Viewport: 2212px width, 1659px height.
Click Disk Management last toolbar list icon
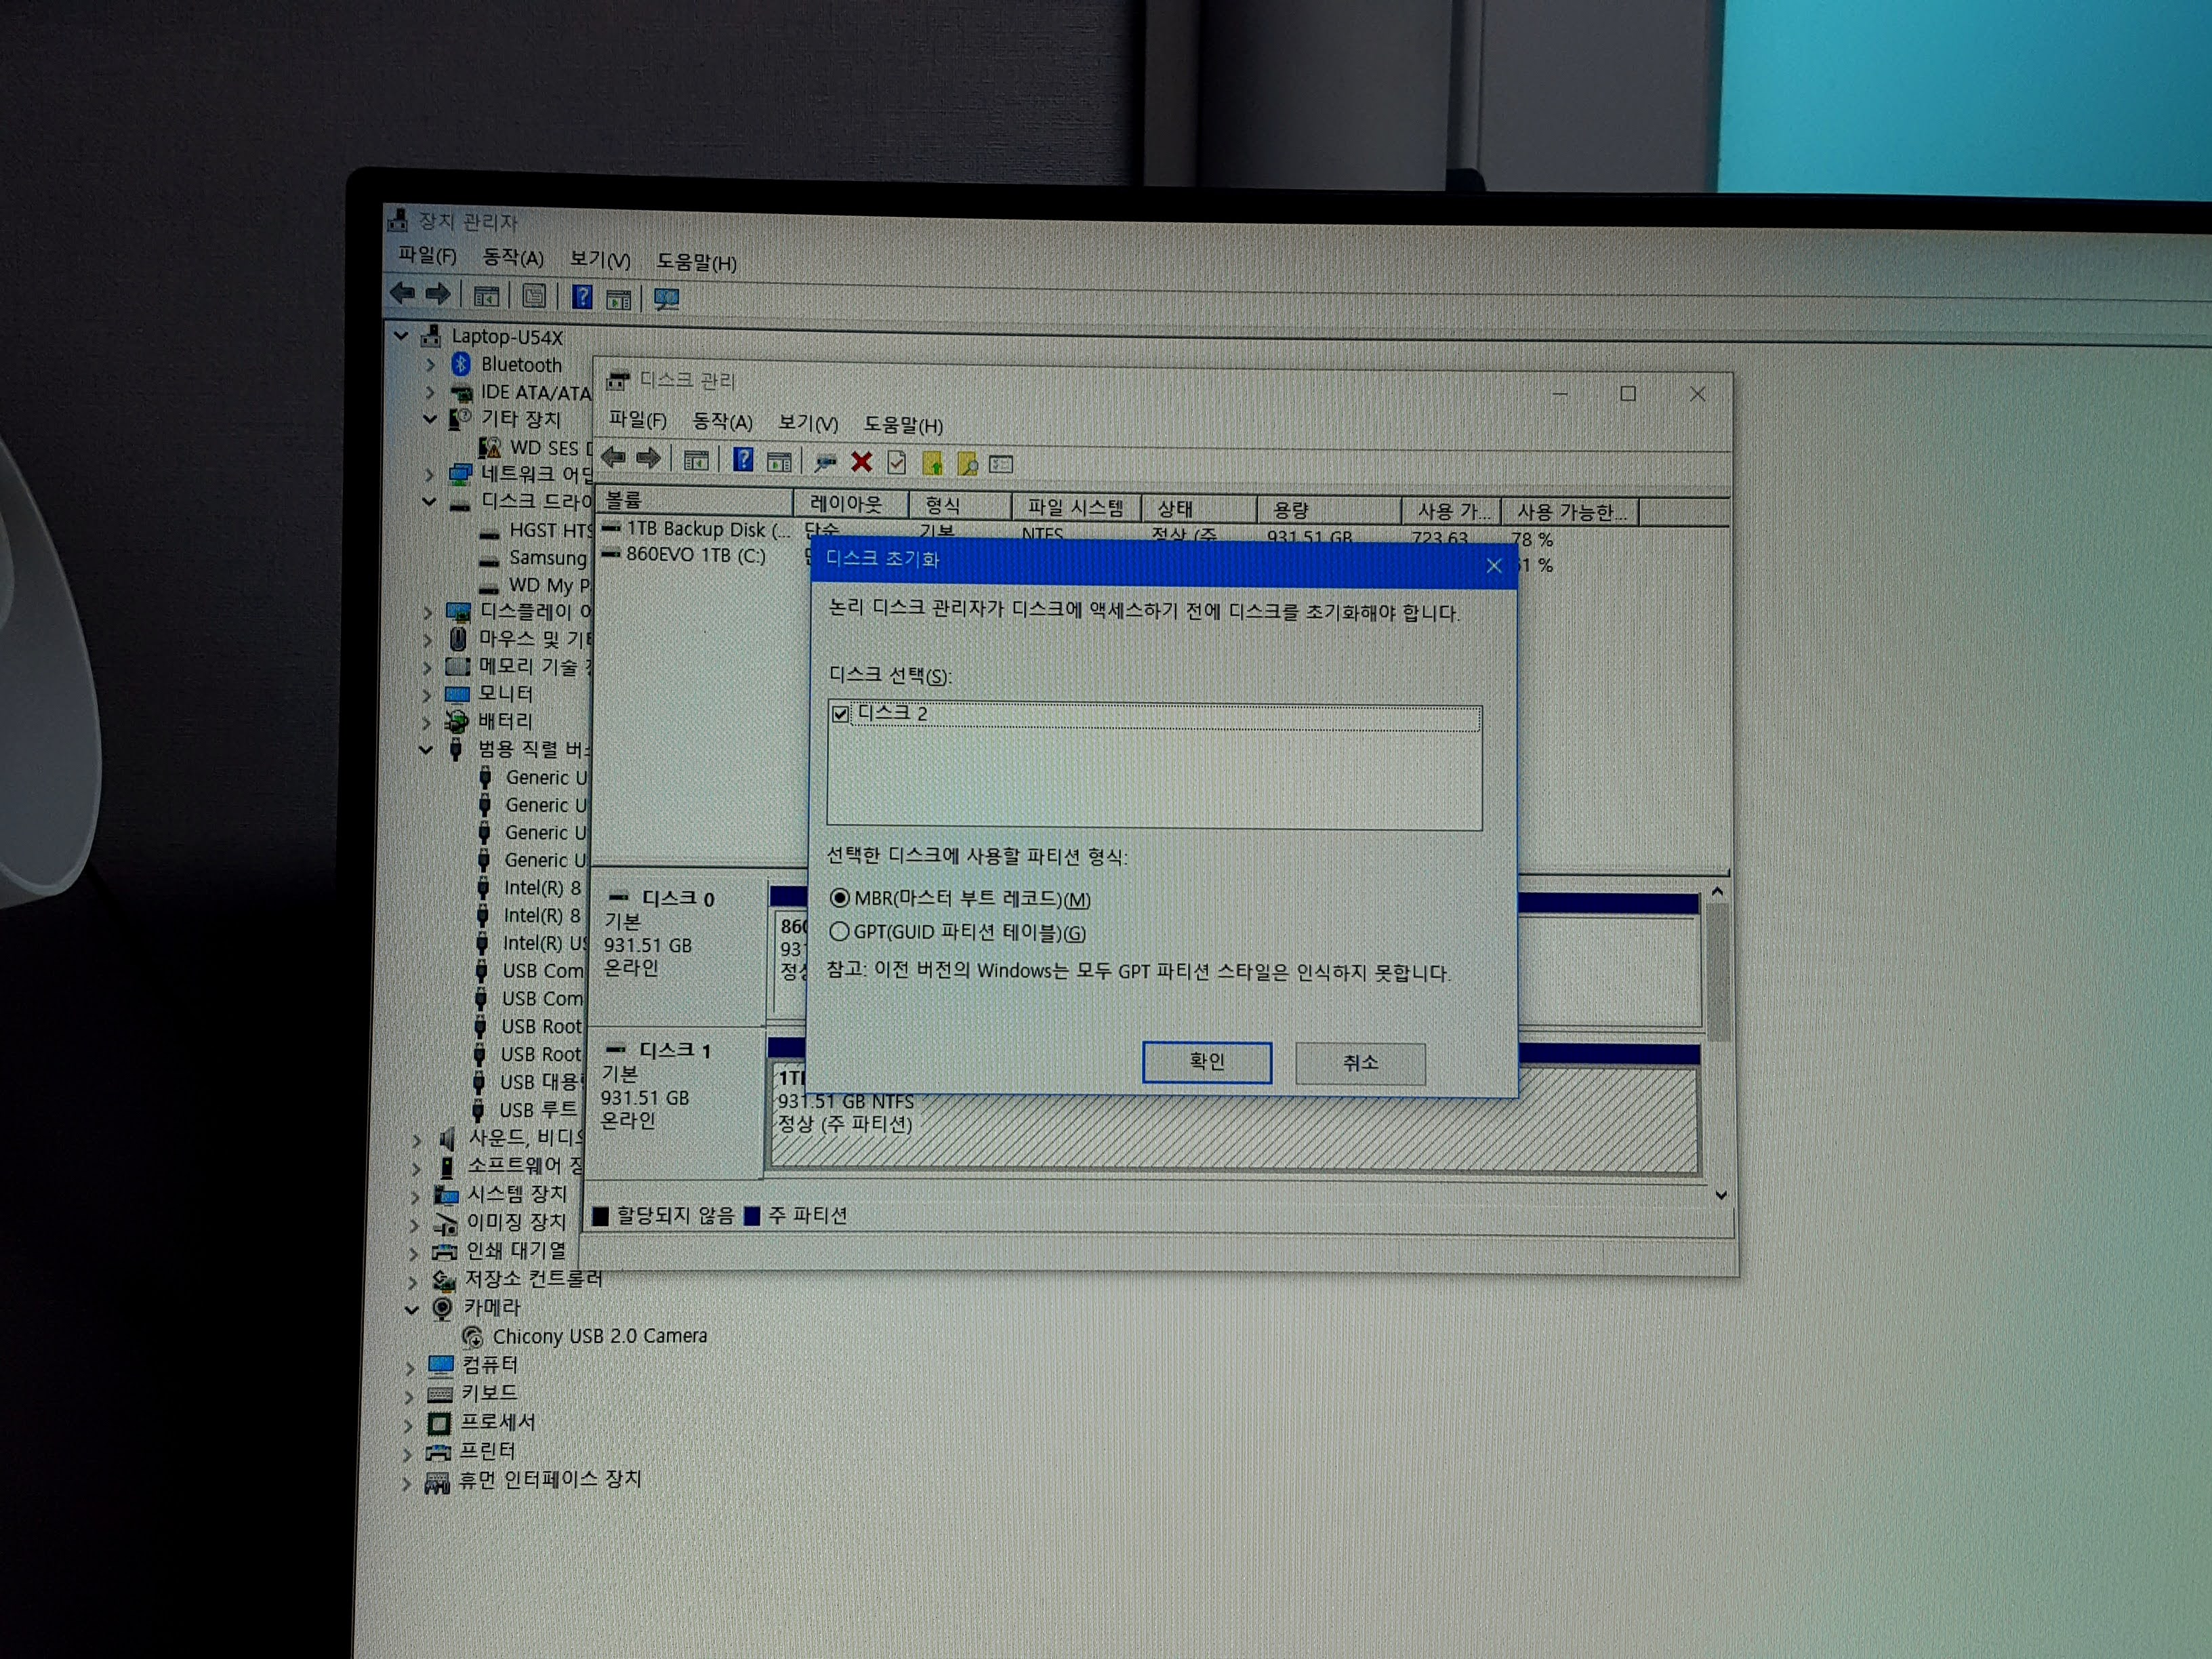tap(1001, 464)
